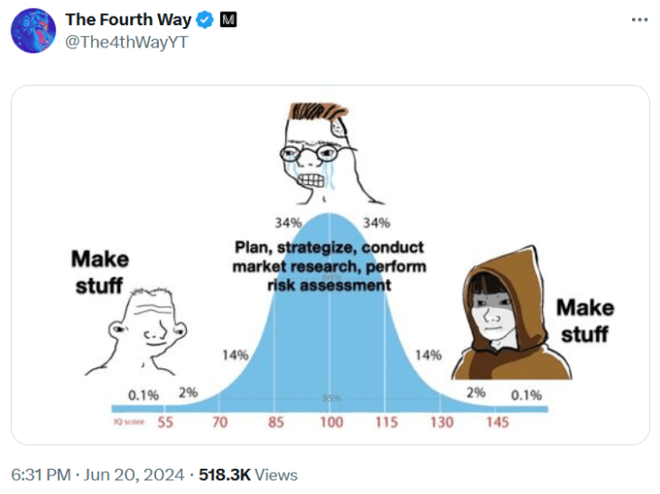Click the 130 label on the IQ axis

pyautogui.click(x=442, y=423)
